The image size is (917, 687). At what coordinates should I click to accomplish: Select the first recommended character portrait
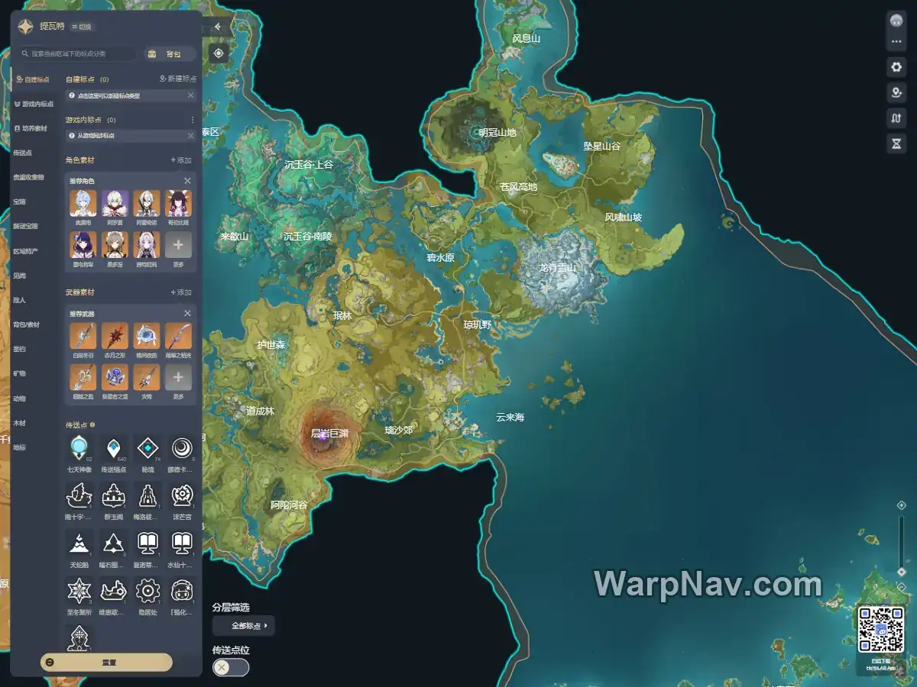(x=83, y=203)
